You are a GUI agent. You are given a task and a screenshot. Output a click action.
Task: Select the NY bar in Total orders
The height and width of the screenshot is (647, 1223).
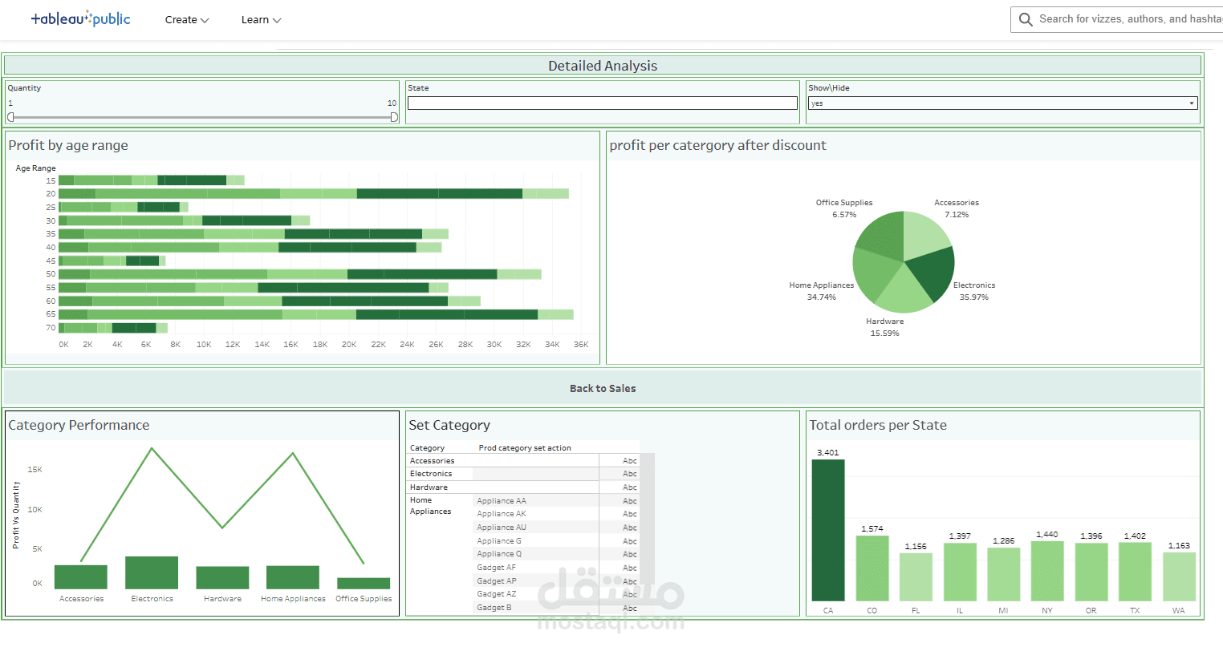click(1047, 571)
